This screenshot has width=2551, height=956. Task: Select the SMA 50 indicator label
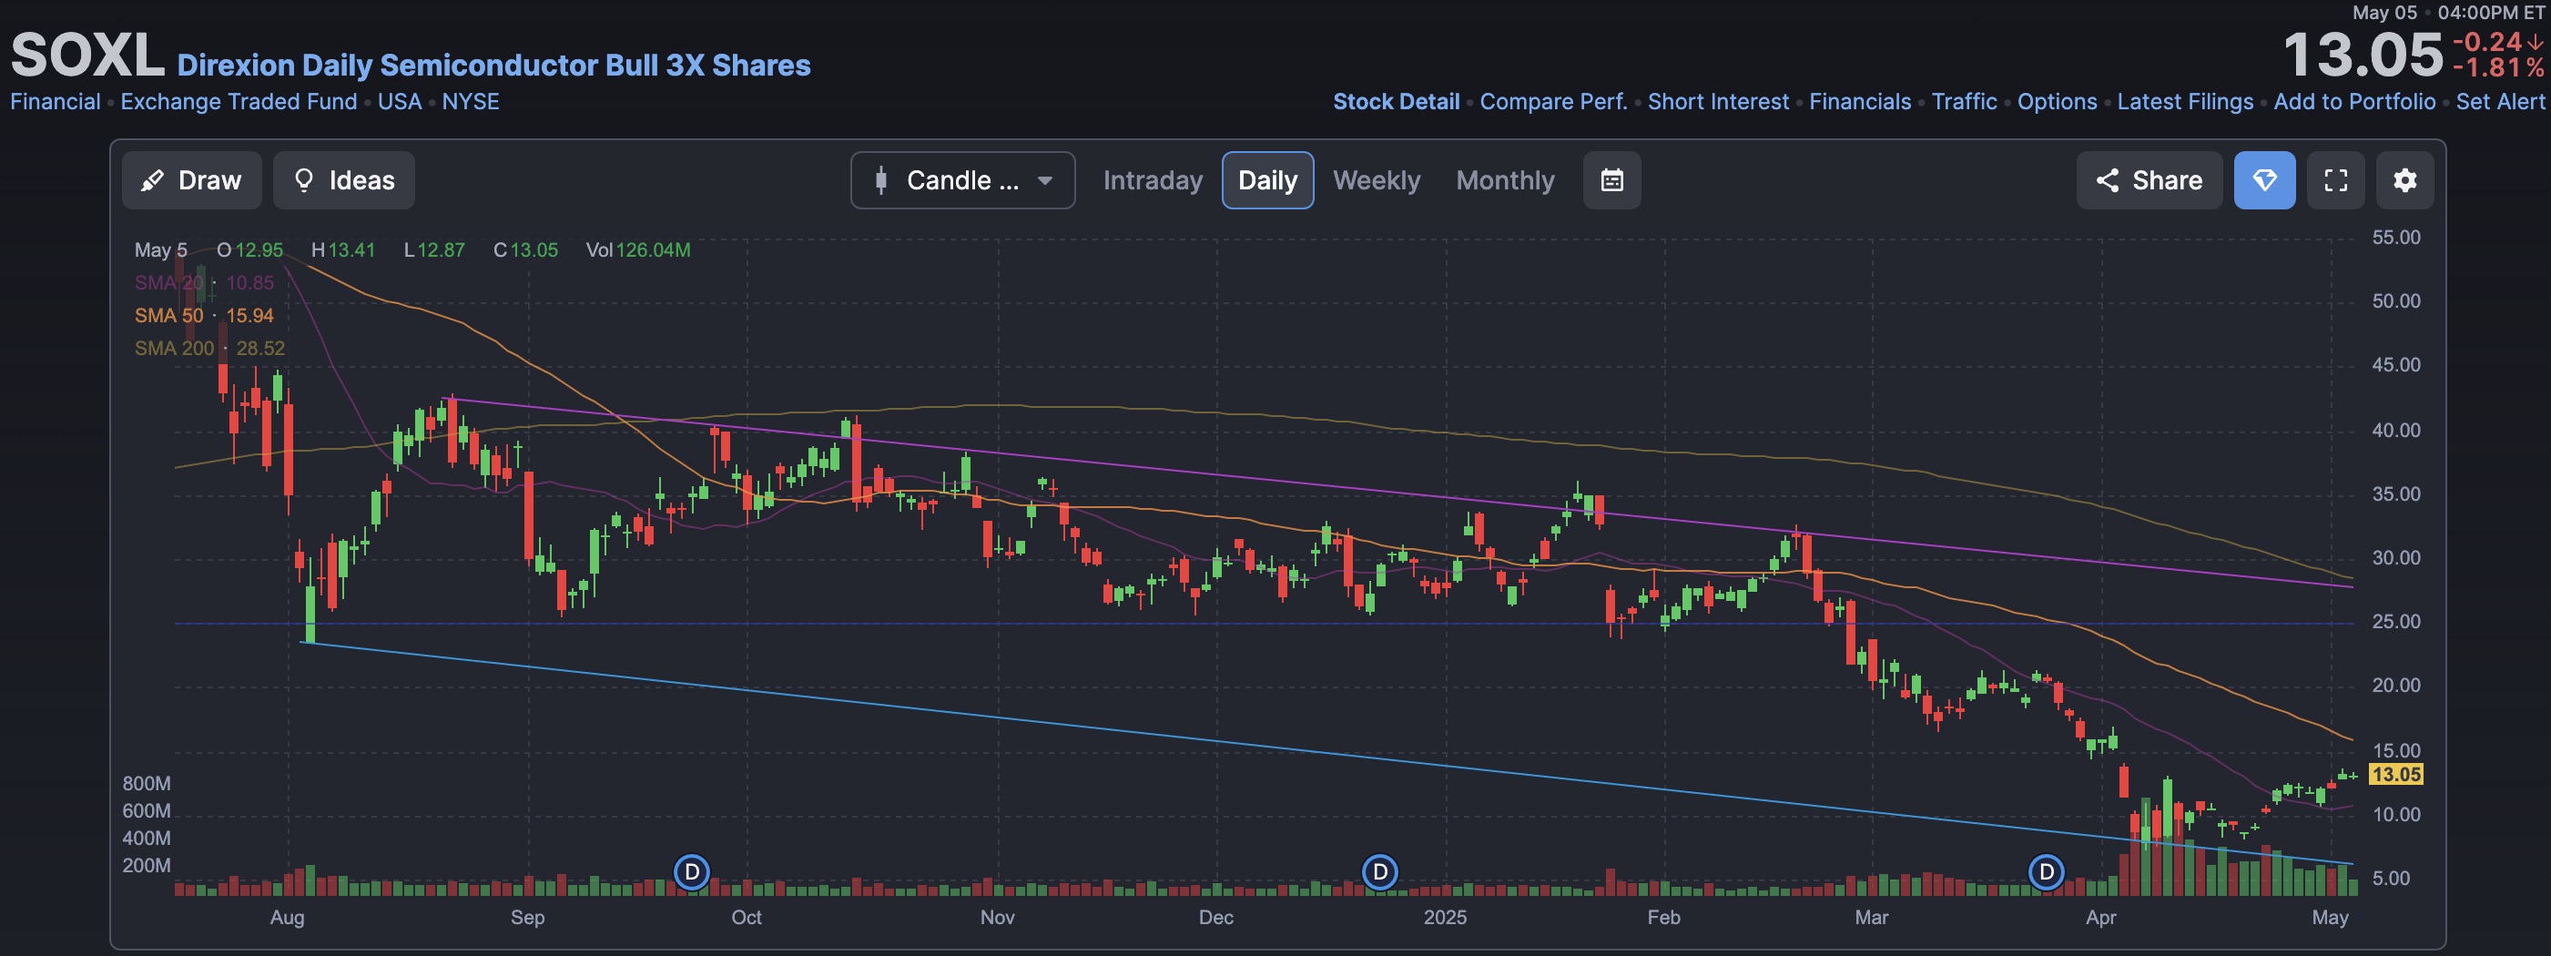169,316
